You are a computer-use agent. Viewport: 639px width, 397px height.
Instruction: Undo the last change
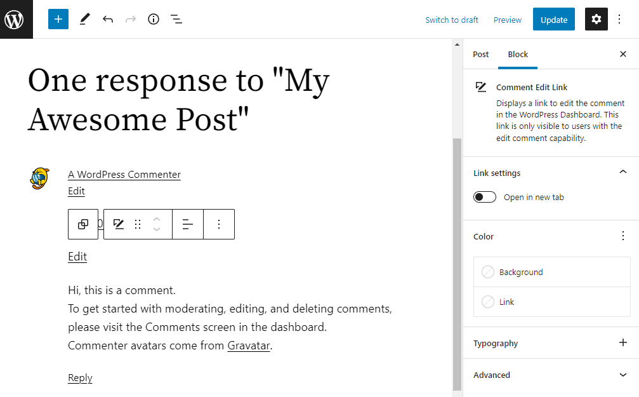point(108,19)
